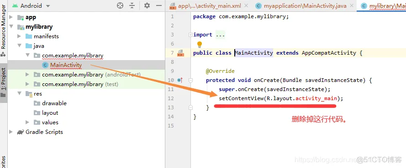Expand the app module node

[x=11, y=17]
